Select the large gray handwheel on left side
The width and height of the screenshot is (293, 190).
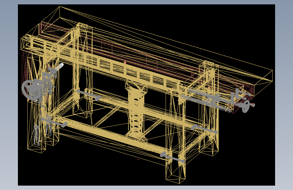31,91
